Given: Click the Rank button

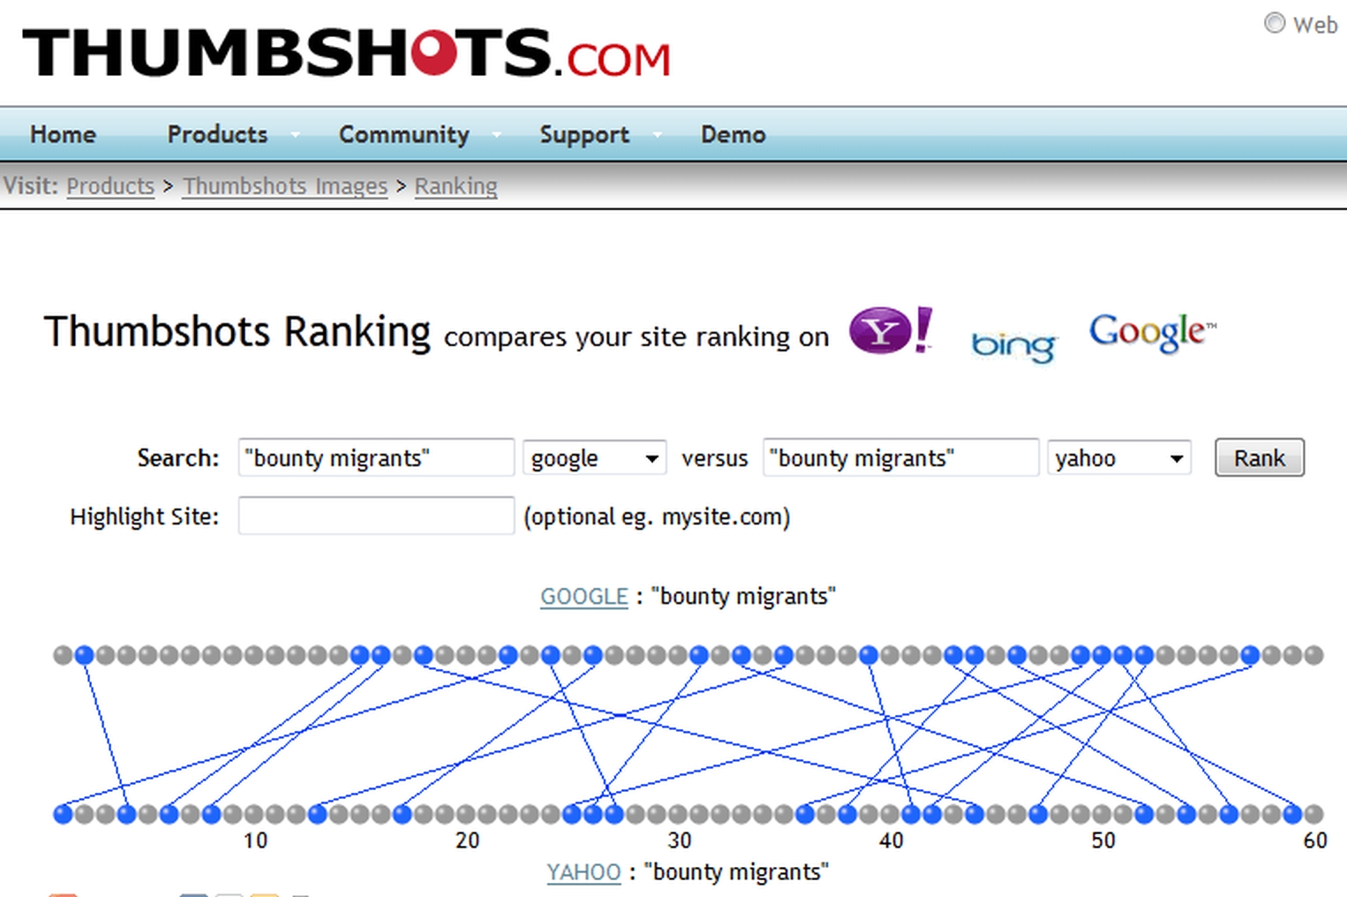Looking at the screenshot, I should (x=1259, y=457).
